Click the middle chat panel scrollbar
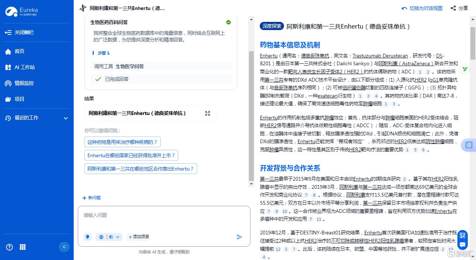Image resolution: width=476 pixels, height=260 pixels. 252,116
